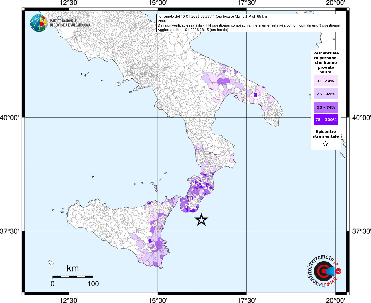Click the 'km' scale unit label

73,268
